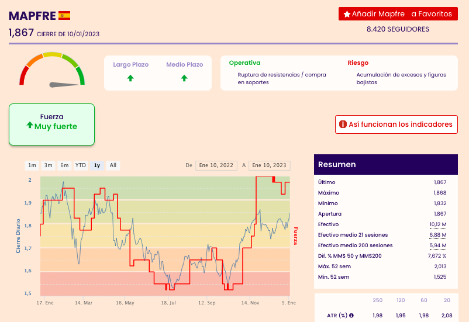This screenshot has height=322, width=469.
Task: Click the Operativa heading
Action: [x=244, y=63]
